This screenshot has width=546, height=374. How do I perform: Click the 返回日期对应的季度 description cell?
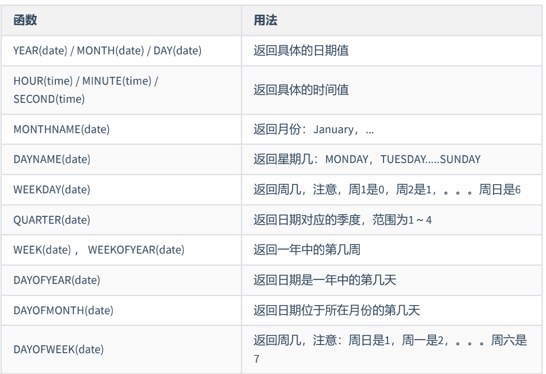[x=343, y=220]
